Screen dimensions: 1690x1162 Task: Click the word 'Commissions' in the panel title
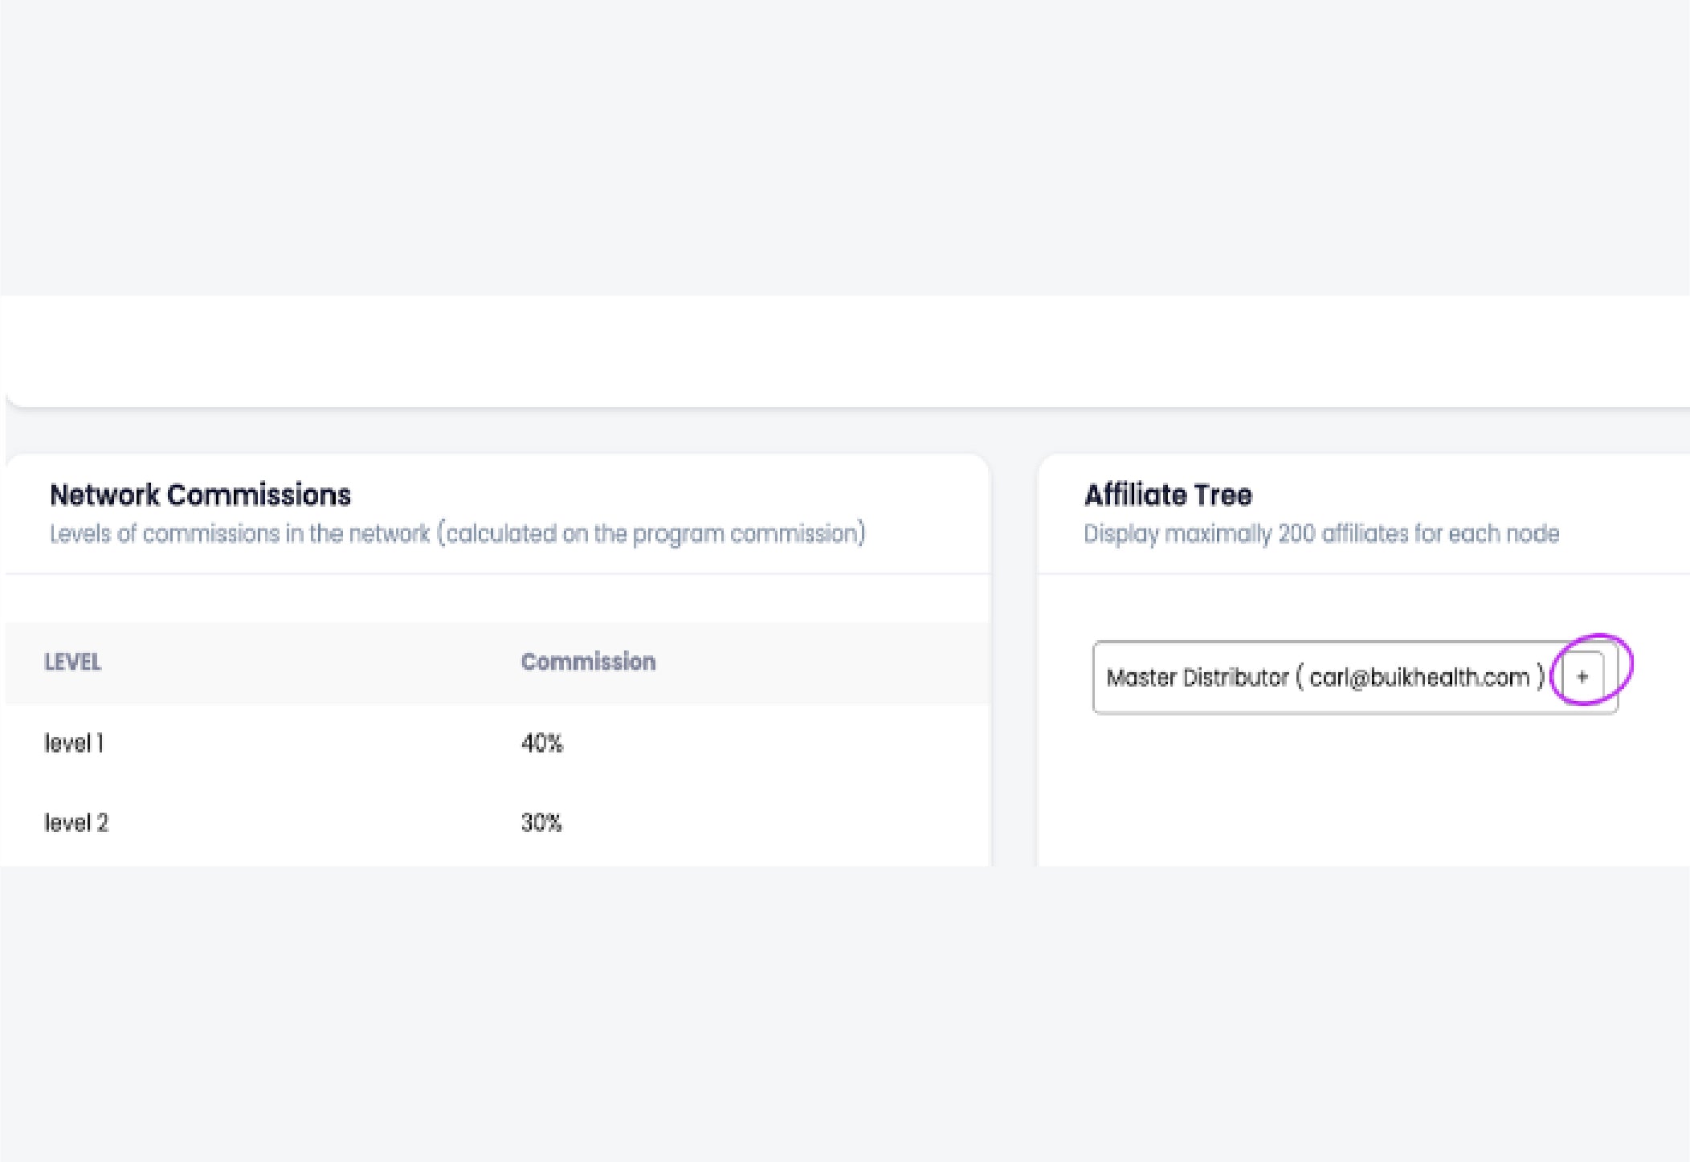[x=259, y=495]
